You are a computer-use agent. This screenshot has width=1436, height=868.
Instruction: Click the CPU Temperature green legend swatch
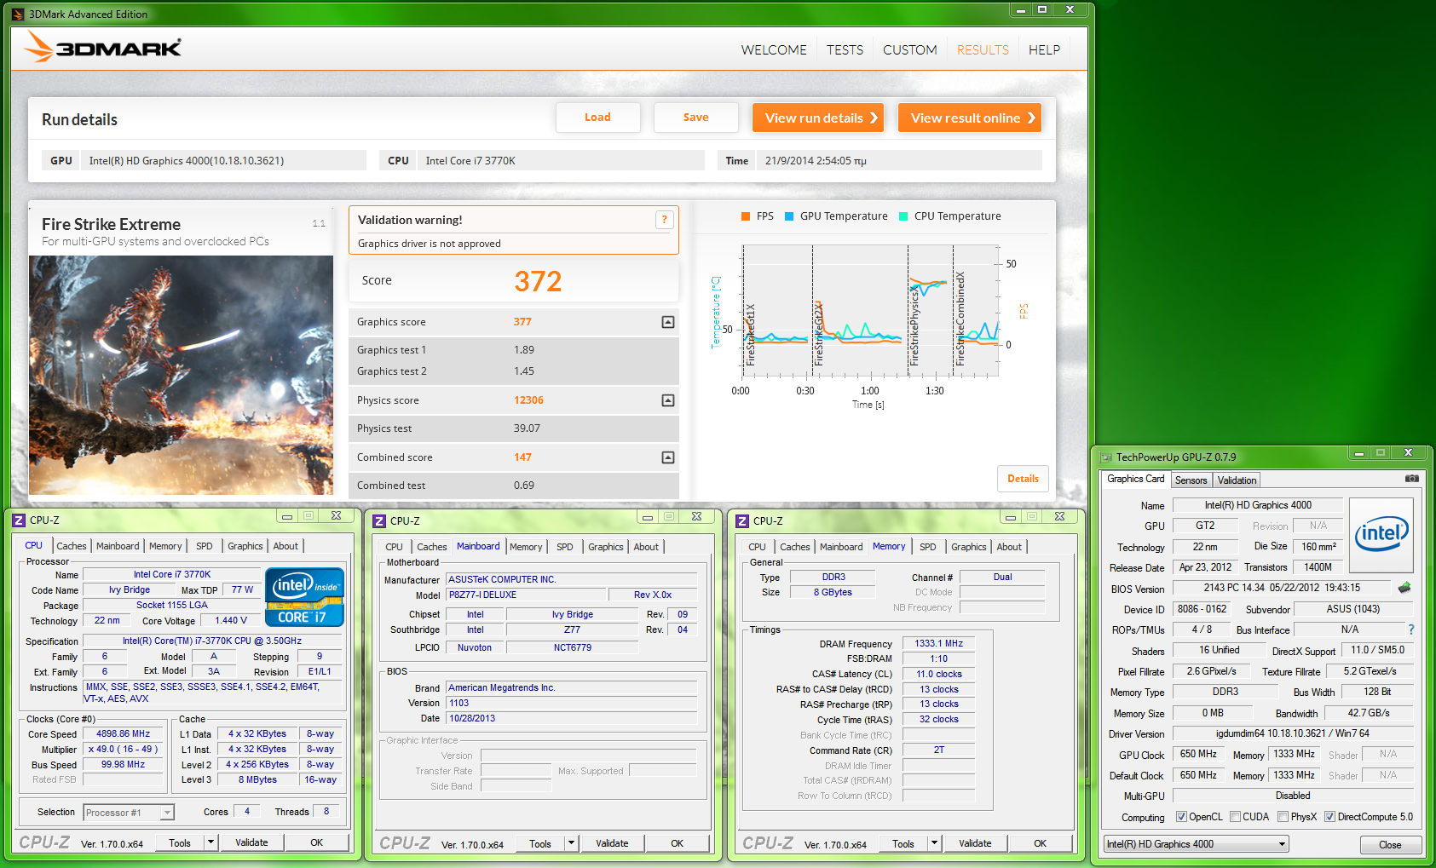(x=903, y=216)
